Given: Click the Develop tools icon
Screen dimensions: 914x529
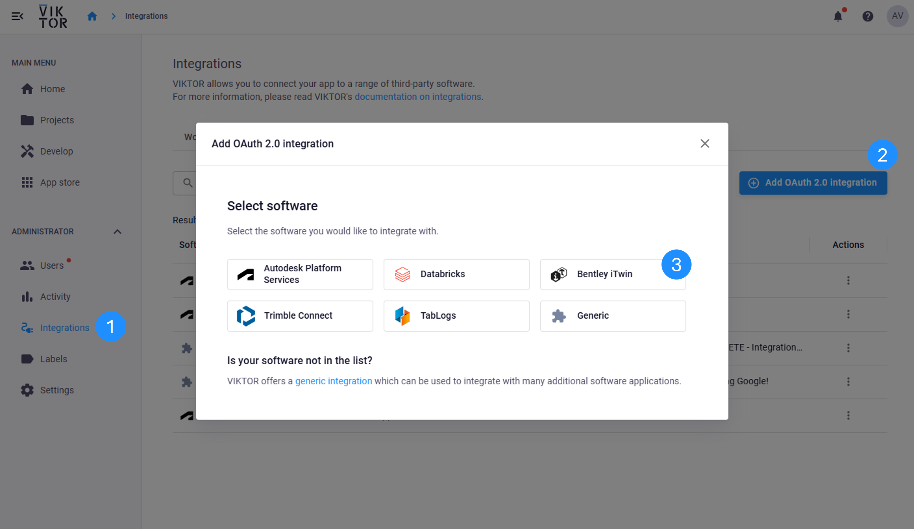Looking at the screenshot, I should [x=27, y=151].
